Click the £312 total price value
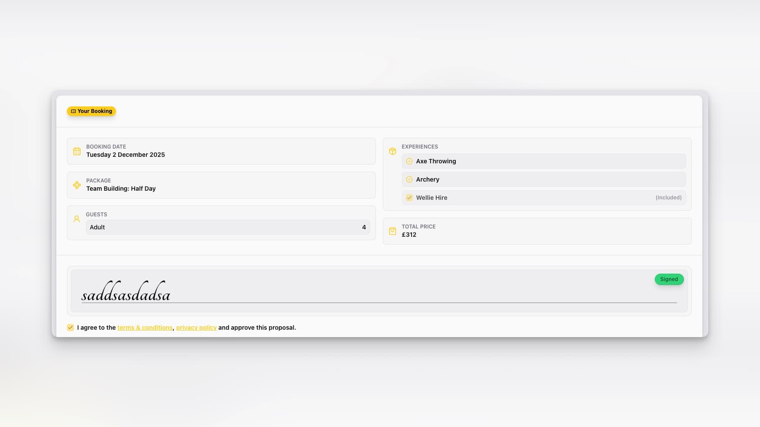Image resolution: width=760 pixels, height=427 pixels. pyautogui.click(x=409, y=235)
